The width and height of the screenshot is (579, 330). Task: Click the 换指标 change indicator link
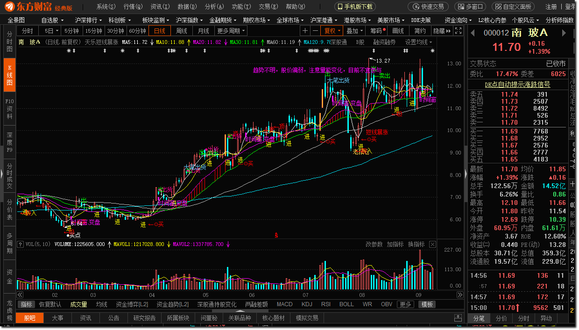point(416,244)
